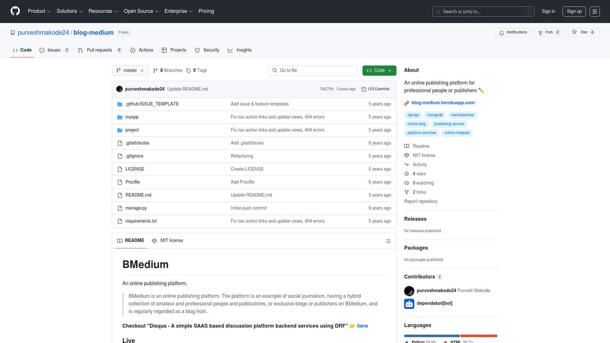This screenshot has height=343, width=610.
Task: Expand the Solutions menu
Action: click(x=69, y=11)
